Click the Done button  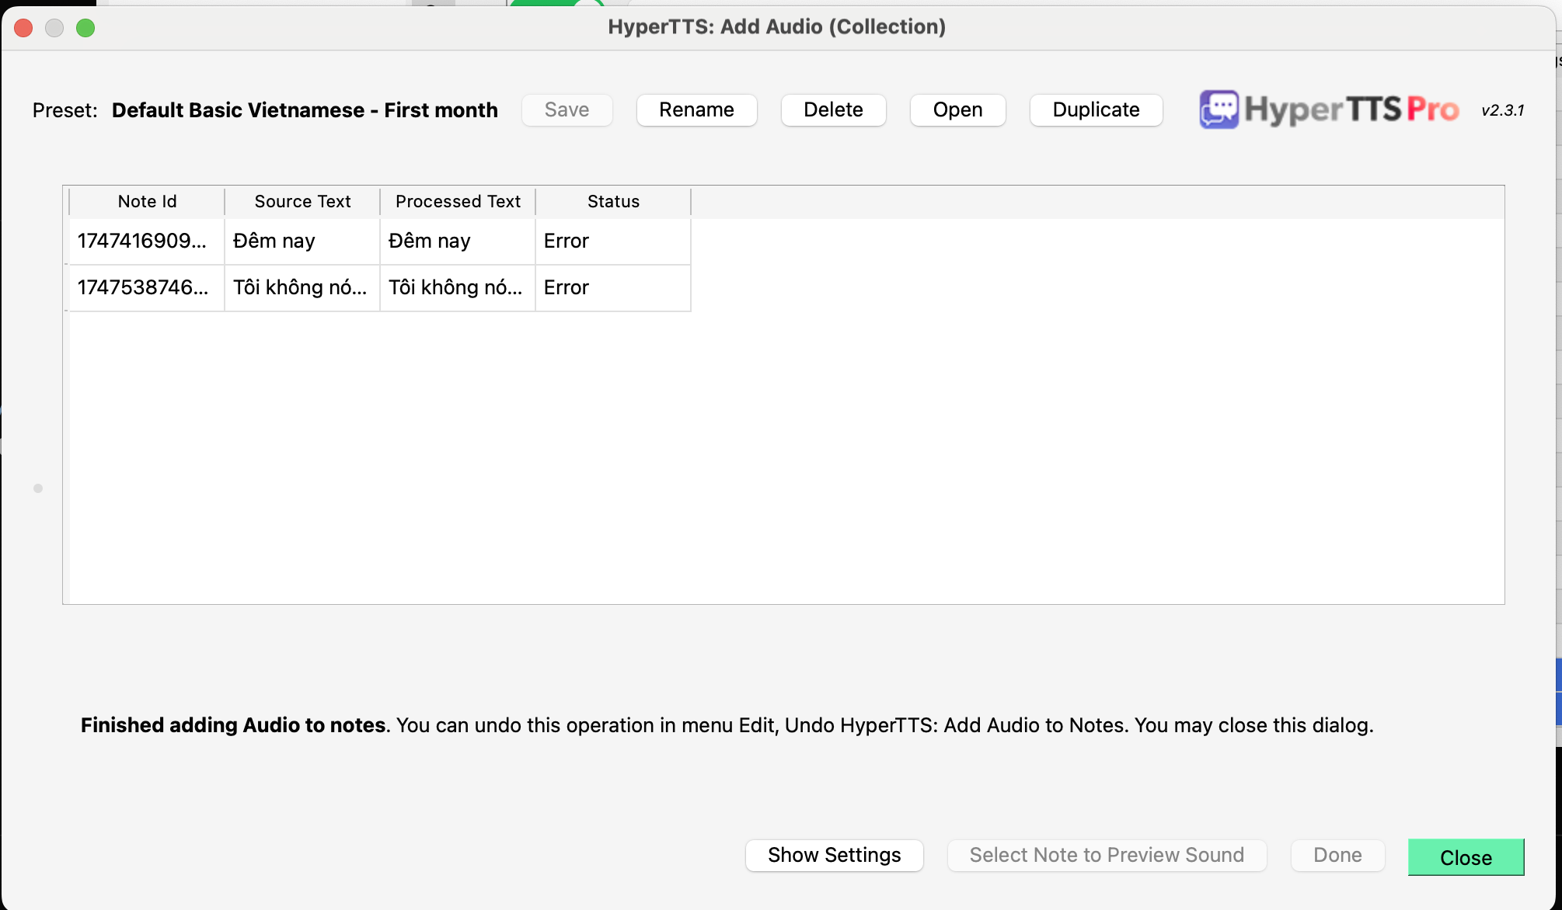1337,855
